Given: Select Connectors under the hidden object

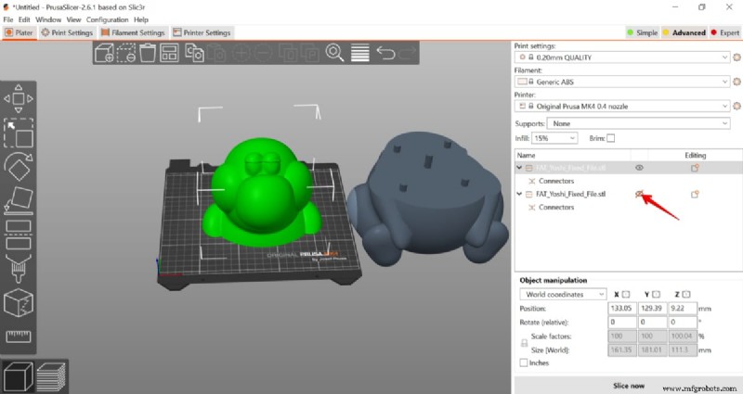Looking at the screenshot, I should click(555, 207).
